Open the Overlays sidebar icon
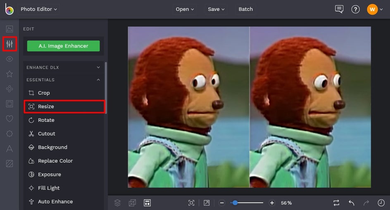Viewport: 390px width, 210px height. (10, 134)
